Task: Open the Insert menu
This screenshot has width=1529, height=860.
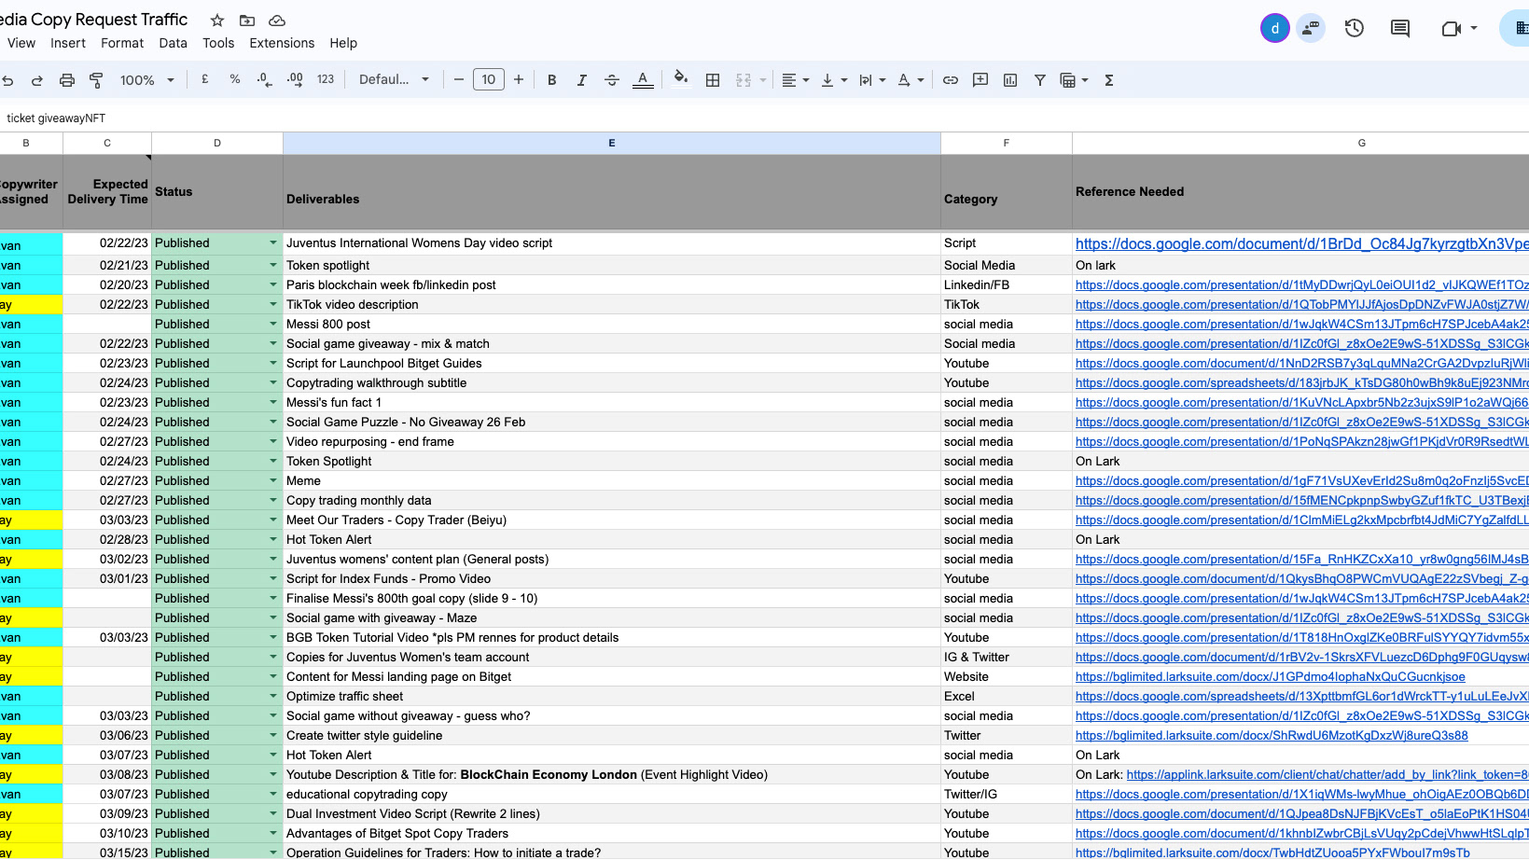Action: [x=68, y=43]
